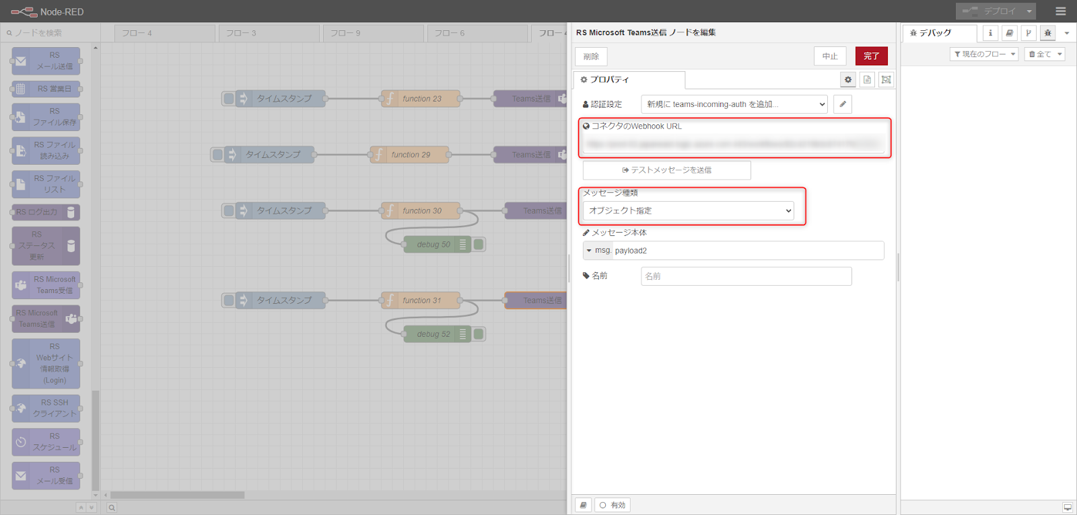Switch to the フロー 6 tab
This screenshot has width=1077, height=515.
coord(477,33)
